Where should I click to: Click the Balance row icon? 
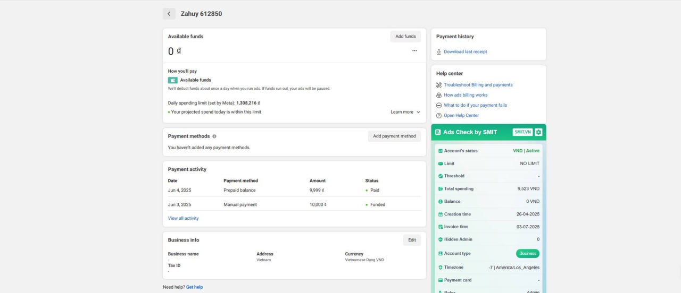click(441, 202)
